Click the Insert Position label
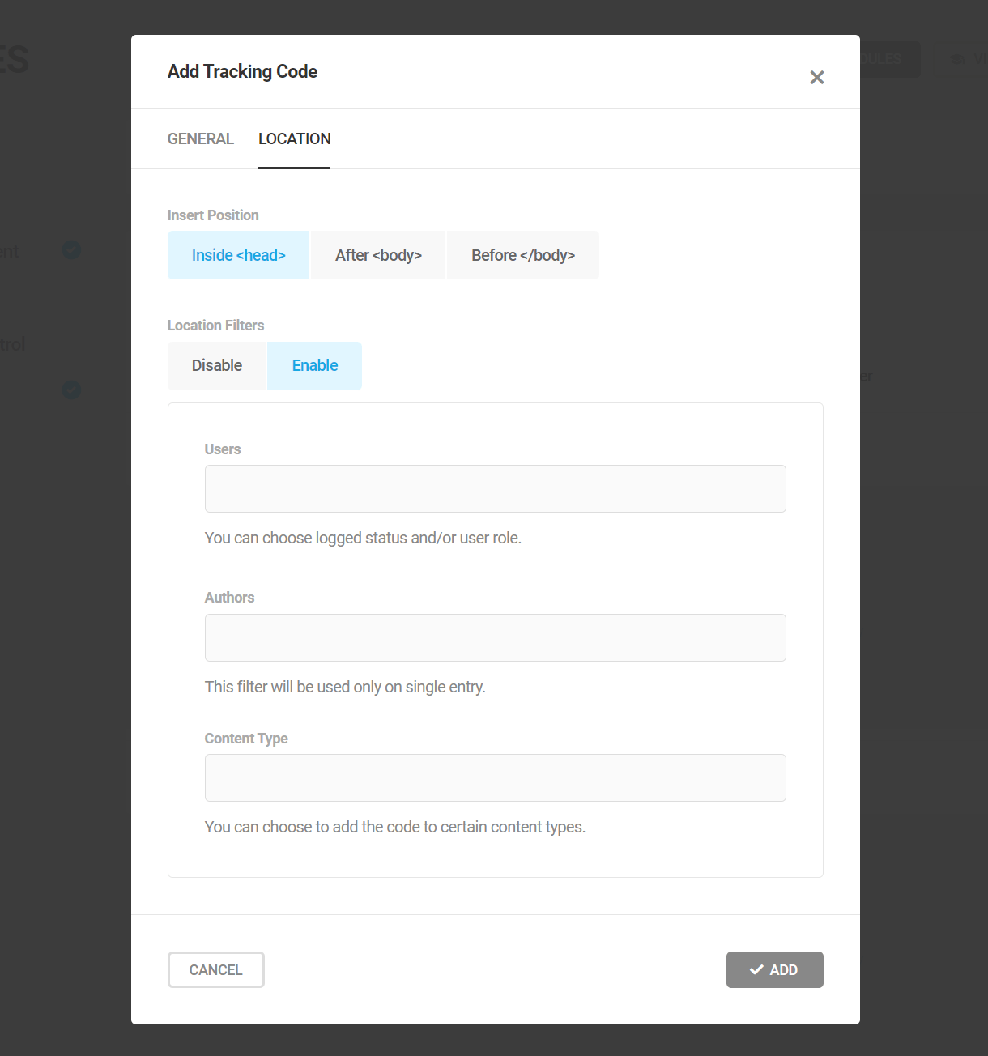Screen dimensions: 988x1056 pos(213,215)
